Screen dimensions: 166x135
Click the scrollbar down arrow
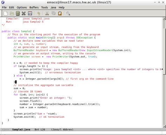point(164,126)
